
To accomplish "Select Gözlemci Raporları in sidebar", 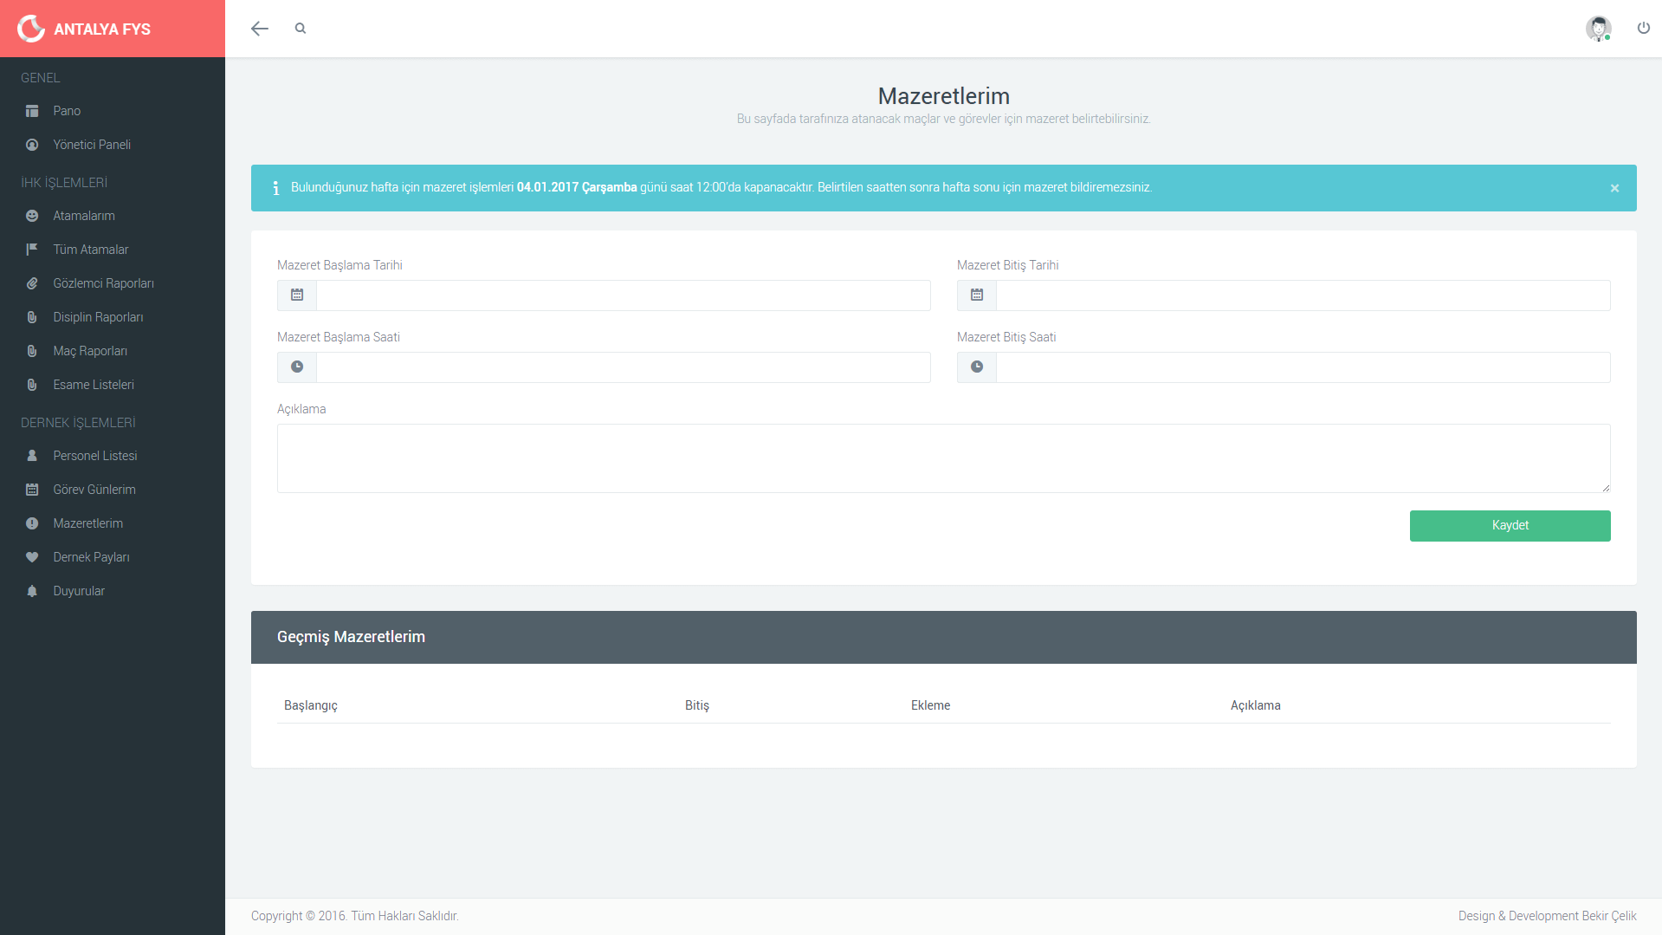I will click(103, 283).
